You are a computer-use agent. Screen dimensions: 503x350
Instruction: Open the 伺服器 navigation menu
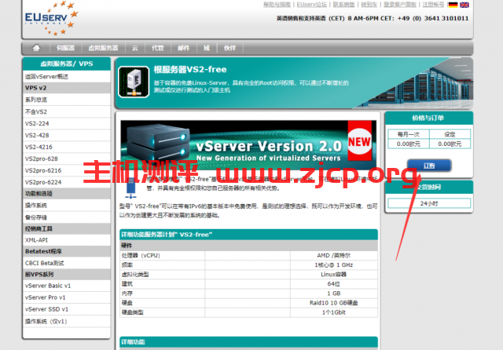[x=65, y=48]
